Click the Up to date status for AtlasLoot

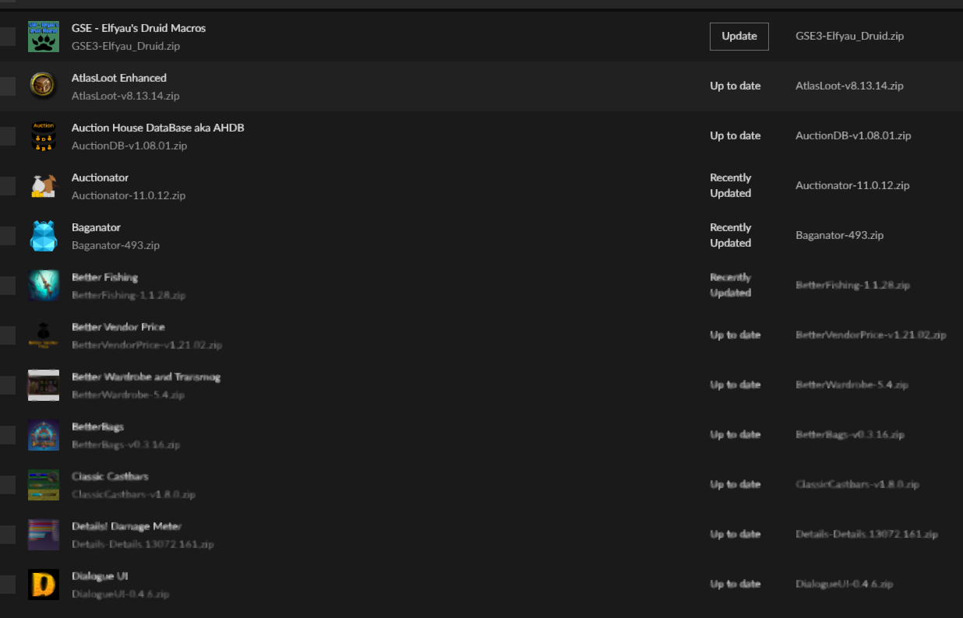coord(735,86)
